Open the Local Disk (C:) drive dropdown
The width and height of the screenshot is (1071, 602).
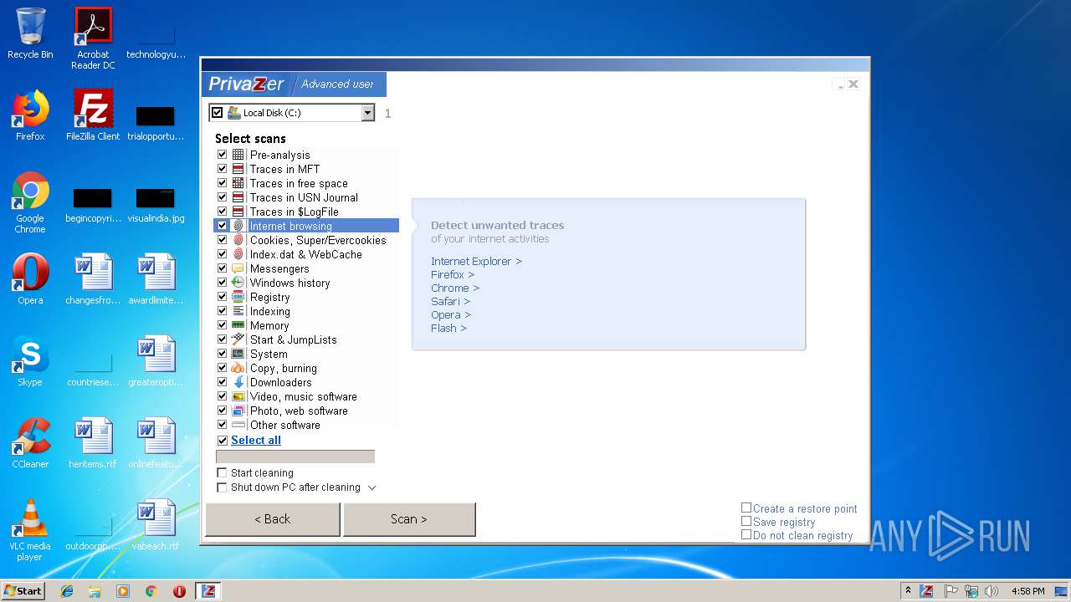click(x=367, y=113)
